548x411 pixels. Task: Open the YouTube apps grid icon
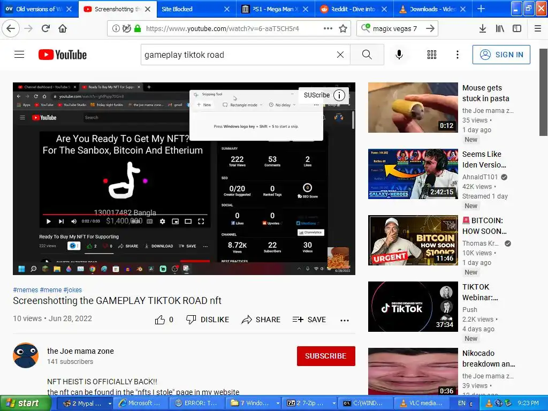point(432,55)
